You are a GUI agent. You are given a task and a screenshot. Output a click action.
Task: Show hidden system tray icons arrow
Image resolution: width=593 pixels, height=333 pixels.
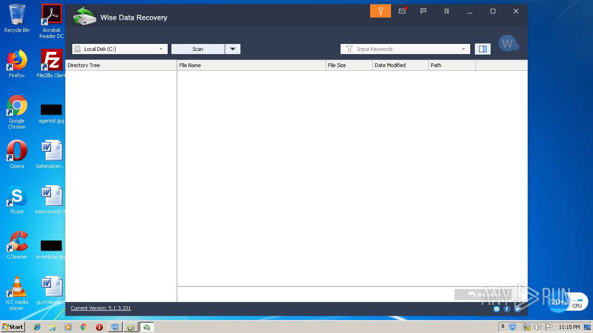503,327
